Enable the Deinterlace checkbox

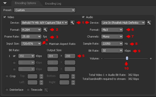(7, 90)
